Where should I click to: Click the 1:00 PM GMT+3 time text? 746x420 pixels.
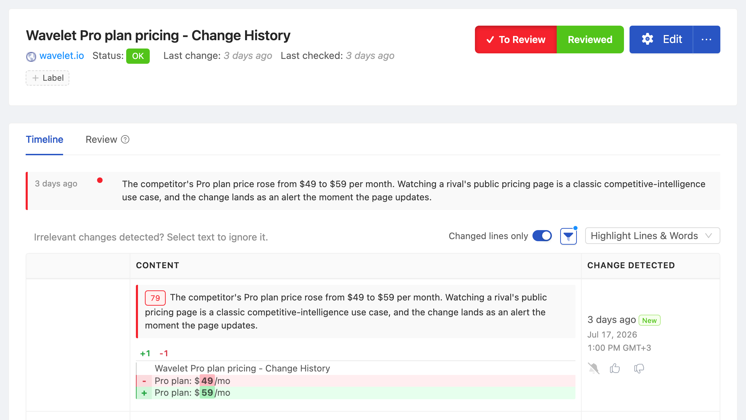pyautogui.click(x=619, y=348)
